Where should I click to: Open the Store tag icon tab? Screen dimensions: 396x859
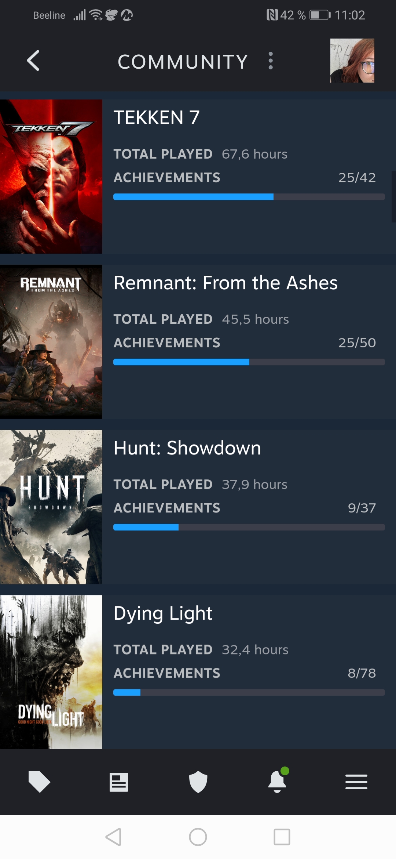[x=39, y=782]
